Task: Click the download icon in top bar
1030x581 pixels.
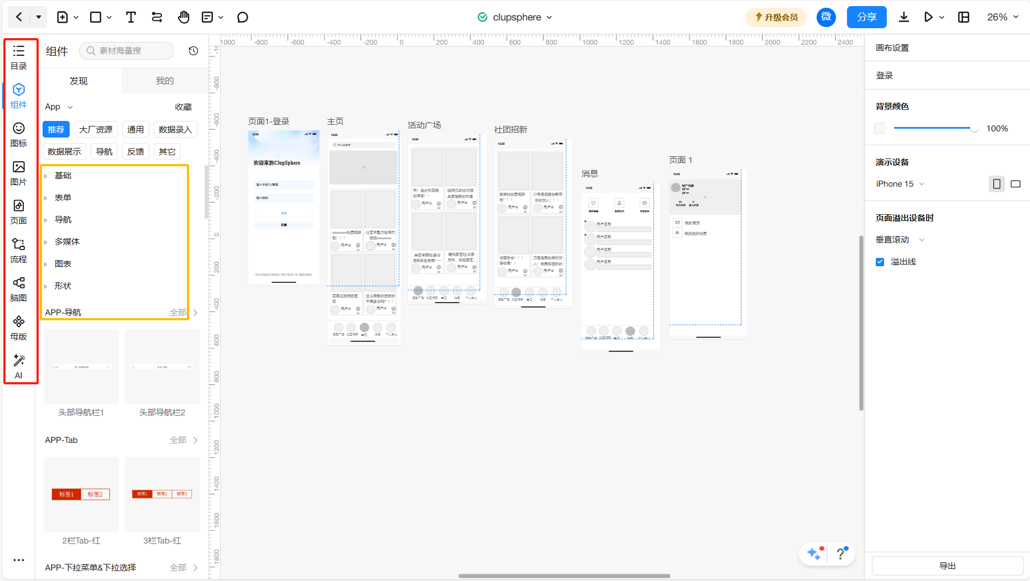Action: point(903,17)
